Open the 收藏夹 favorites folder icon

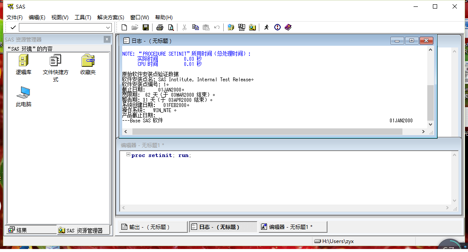(x=88, y=64)
